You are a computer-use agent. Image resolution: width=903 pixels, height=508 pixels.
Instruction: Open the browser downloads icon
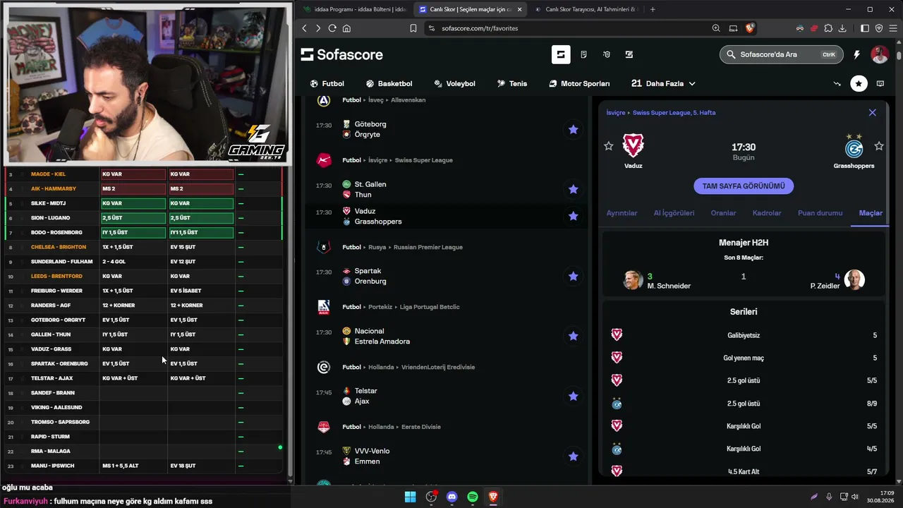[x=842, y=28]
